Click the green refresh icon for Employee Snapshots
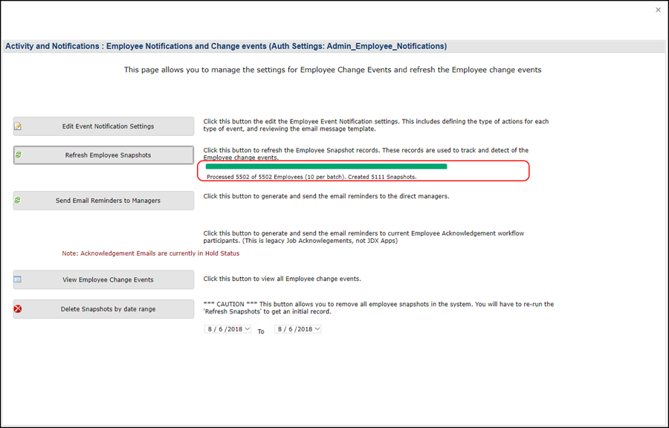Image resolution: width=669 pixels, height=428 pixels. point(19,155)
